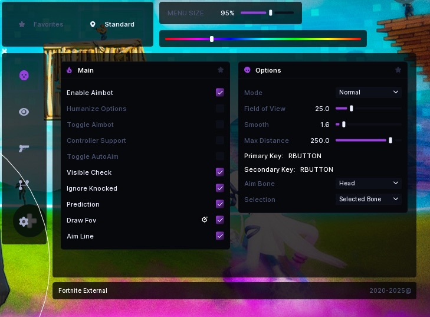Switch to the Standard tab
430x317 pixels.
click(x=112, y=25)
